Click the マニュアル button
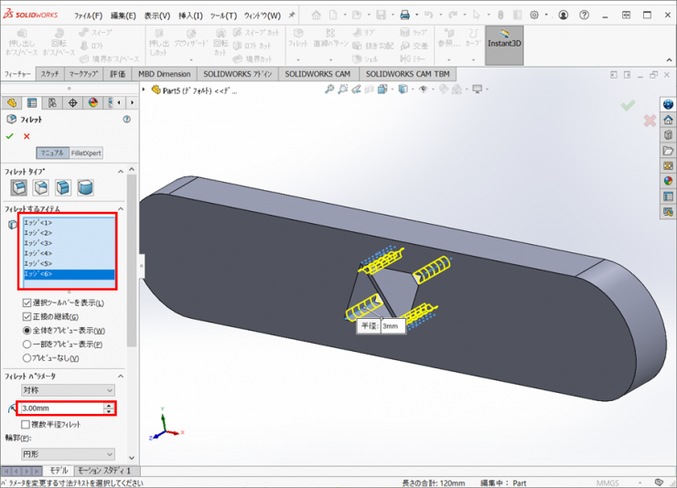This screenshot has height=488, width=677. tap(52, 153)
